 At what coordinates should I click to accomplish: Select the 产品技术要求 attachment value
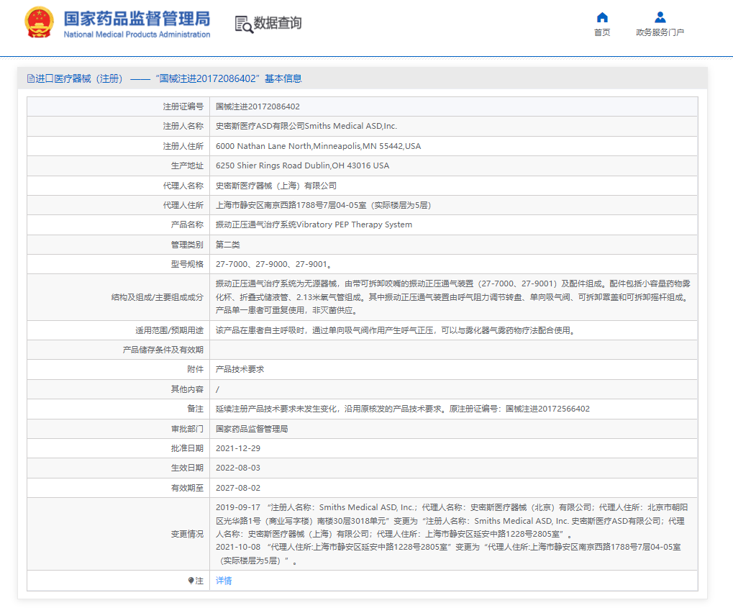[240, 369]
